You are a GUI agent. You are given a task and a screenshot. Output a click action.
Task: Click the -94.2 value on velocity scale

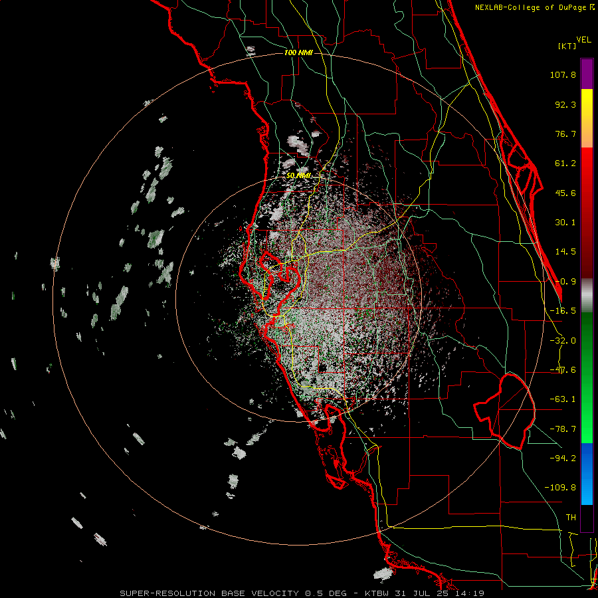563,458
